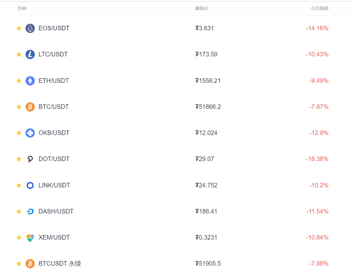Unfavorite EOS/USDT with its star
Viewport: 353px width, 279px height.
click(x=19, y=28)
